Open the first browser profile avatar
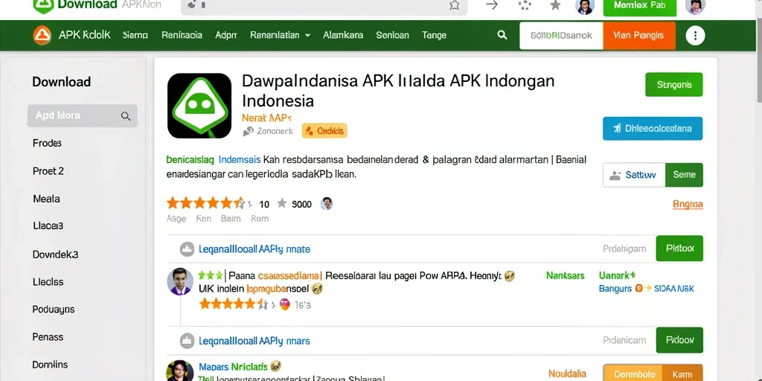The width and height of the screenshot is (762, 381). coord(585,6)
